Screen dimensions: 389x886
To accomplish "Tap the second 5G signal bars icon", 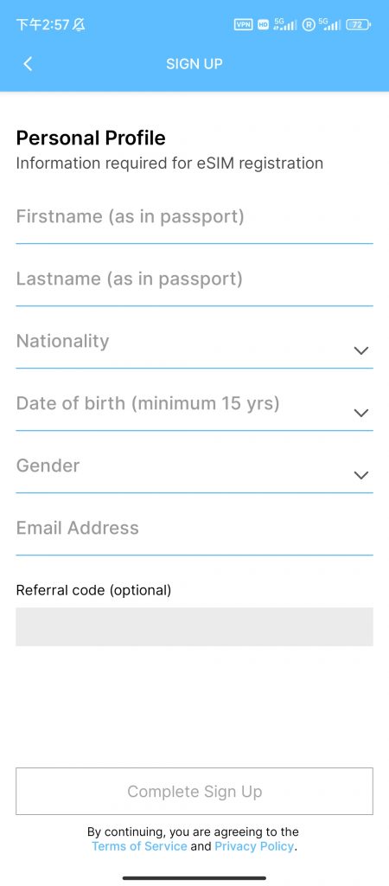I will point(329,24).
